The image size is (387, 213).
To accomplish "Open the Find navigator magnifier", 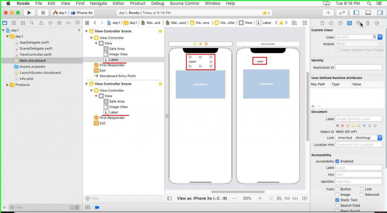I will click(x=32, y=23).
